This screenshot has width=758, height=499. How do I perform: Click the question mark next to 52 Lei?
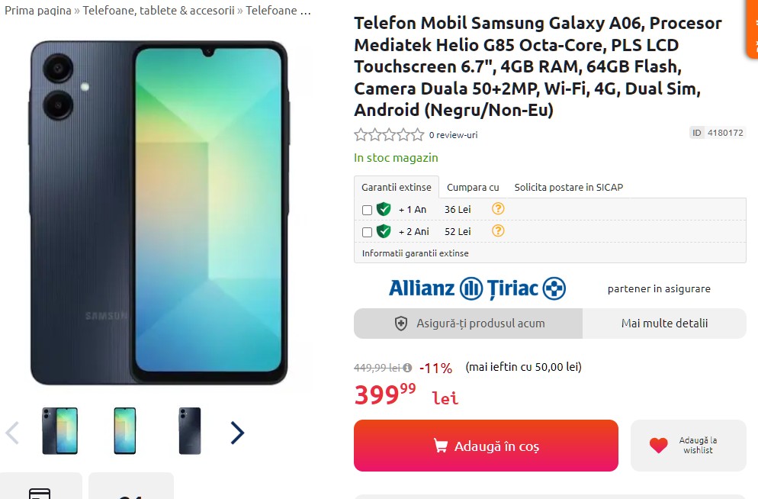click(x=498, y=230)
